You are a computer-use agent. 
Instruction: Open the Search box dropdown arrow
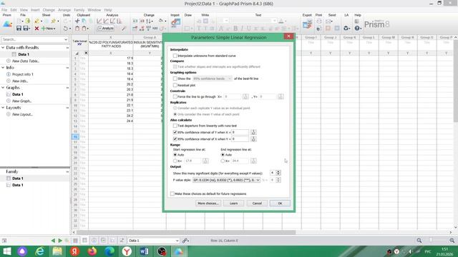[66, 39]
